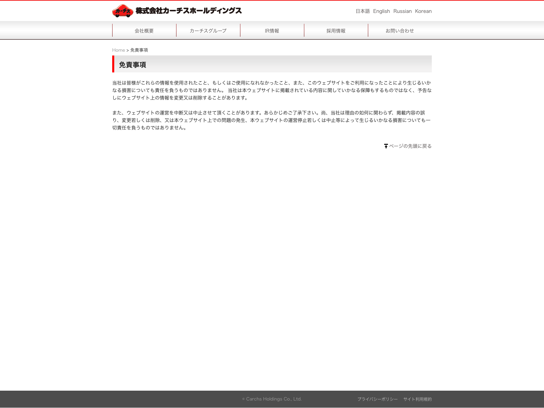The height and width of the screenshot is (408, 544).
Task: Open the カーチスグループ navigation item
Action: pos(208,31)
